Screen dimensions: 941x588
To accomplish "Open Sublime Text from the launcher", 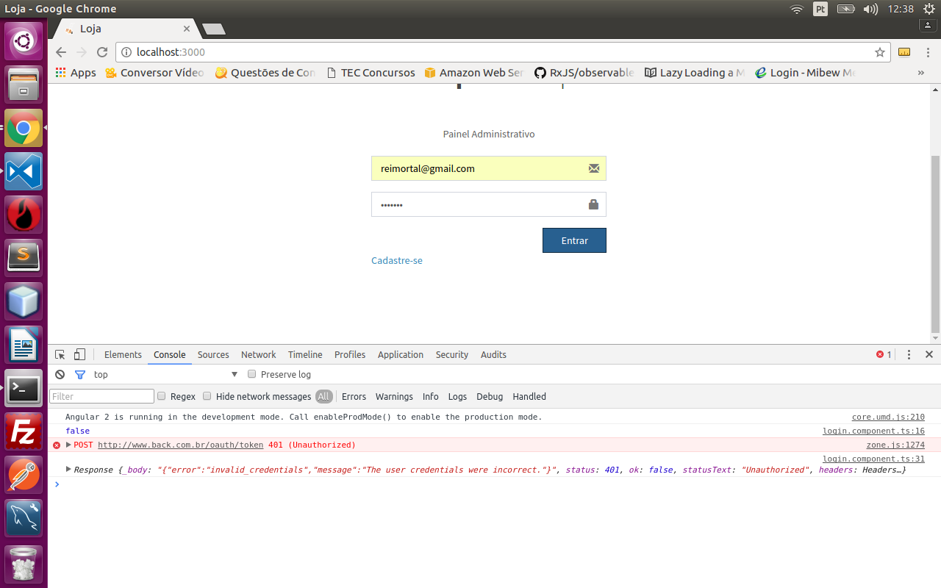I will 24,258.
